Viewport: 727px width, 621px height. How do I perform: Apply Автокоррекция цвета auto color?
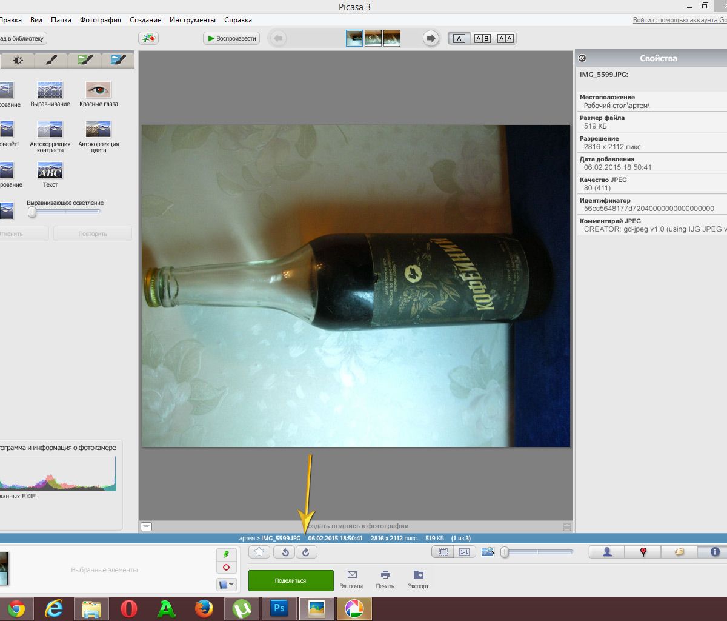(x=98, y=130)
